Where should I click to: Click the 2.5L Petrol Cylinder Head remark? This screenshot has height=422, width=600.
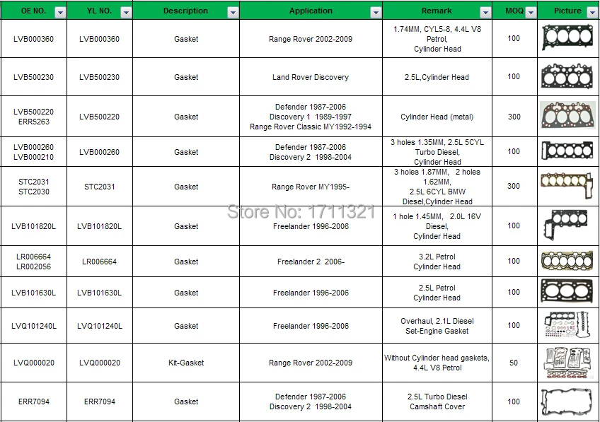click(x=437, y=293)
